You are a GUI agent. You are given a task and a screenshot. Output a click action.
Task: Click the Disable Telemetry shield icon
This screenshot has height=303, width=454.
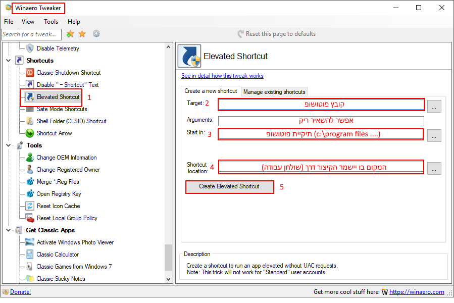coord(30,48)
